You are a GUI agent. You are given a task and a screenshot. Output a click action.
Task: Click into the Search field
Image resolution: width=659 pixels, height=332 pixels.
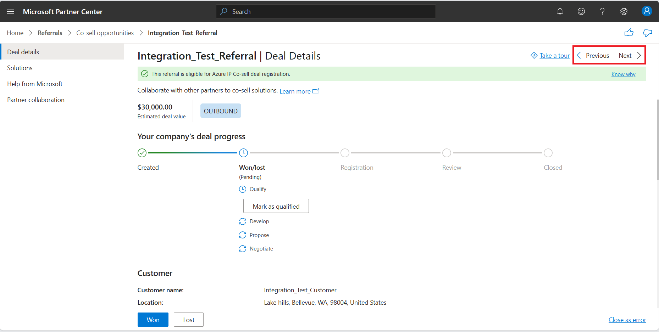(x=326, y=11)
